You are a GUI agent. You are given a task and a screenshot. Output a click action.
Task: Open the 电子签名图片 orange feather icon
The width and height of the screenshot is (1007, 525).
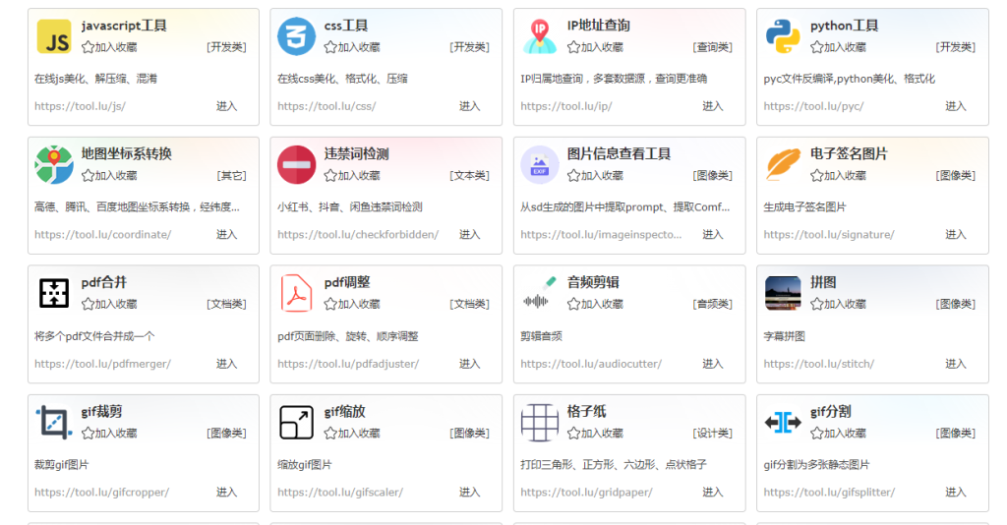click(783, 165)
